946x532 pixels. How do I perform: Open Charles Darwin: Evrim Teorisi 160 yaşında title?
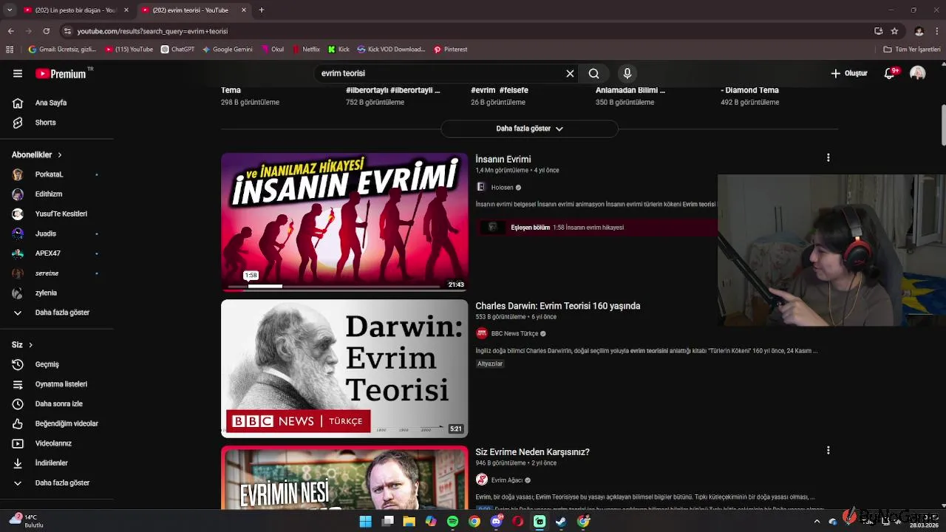(x=558, y=306)
